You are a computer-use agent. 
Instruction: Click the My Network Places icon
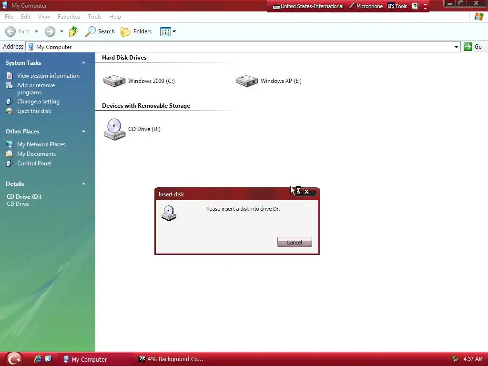tap(10, 144)
